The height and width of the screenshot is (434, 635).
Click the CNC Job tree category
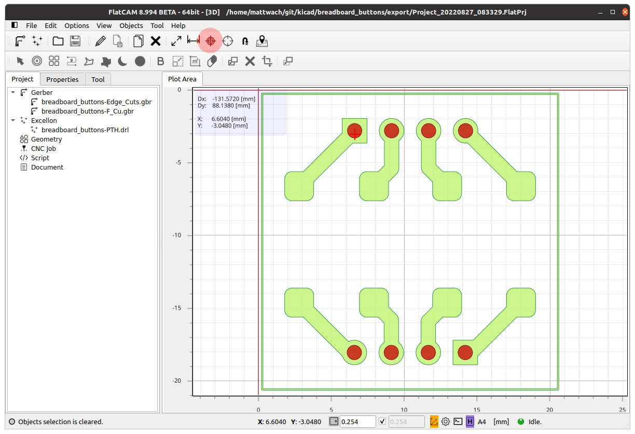[x=43, y=148]
